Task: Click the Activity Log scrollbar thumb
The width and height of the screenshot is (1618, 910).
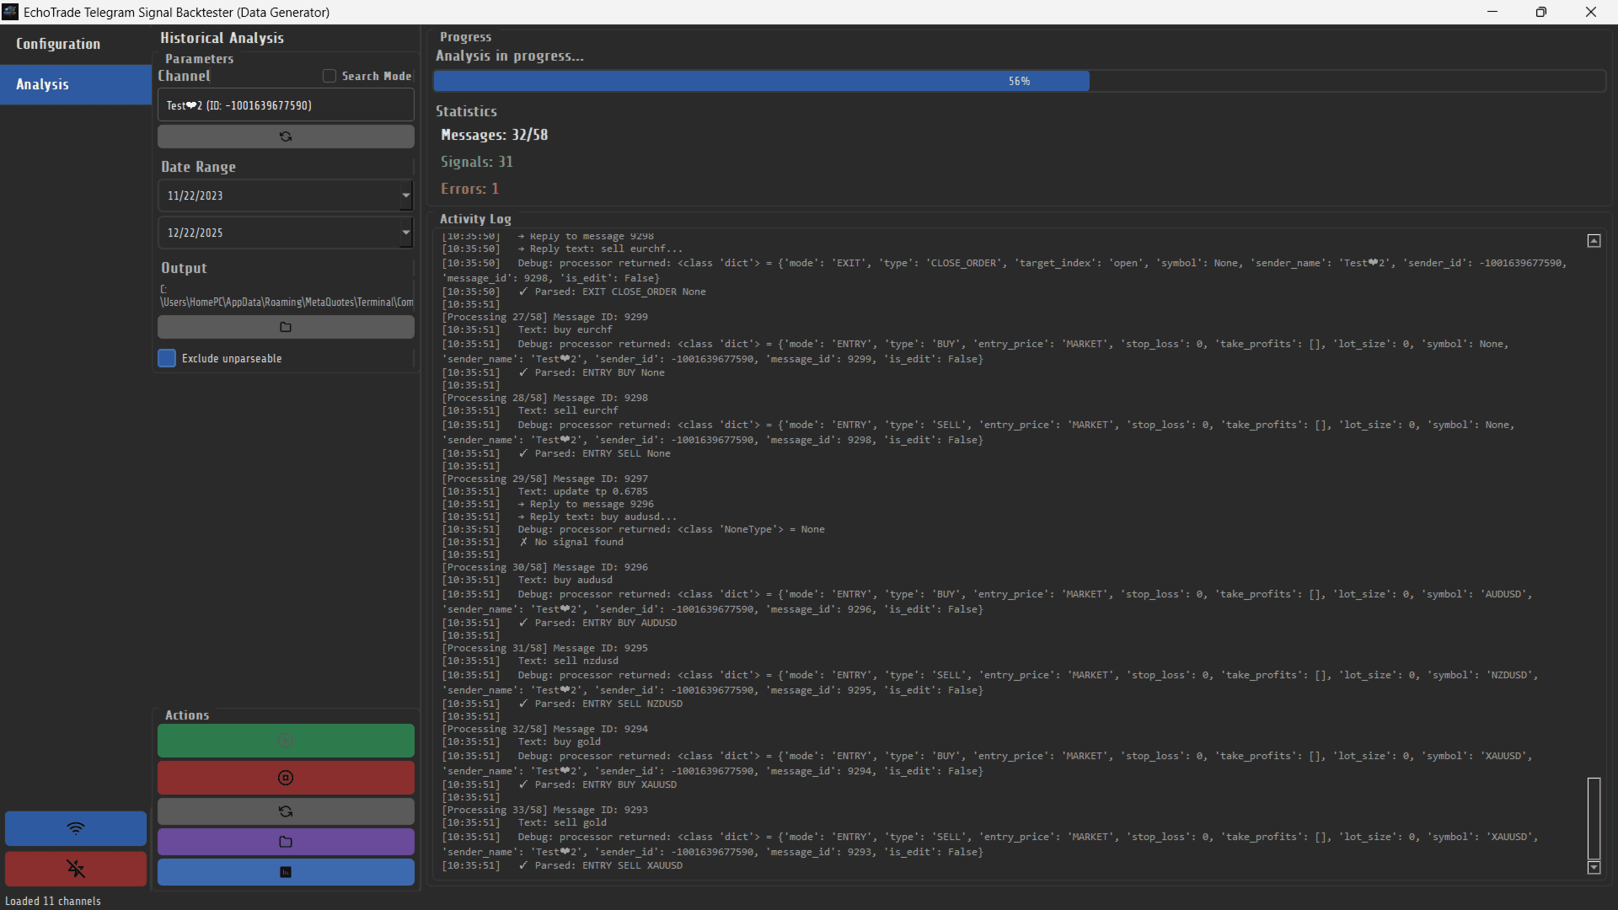Action: [x=1594, y=817]
